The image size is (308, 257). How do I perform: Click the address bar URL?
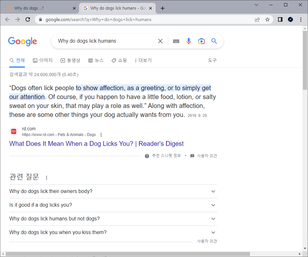(99, 19)
